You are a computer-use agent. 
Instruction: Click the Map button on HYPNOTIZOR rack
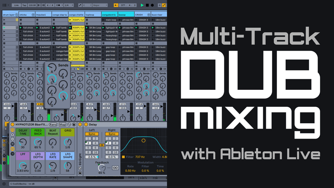tap(62, 125)
